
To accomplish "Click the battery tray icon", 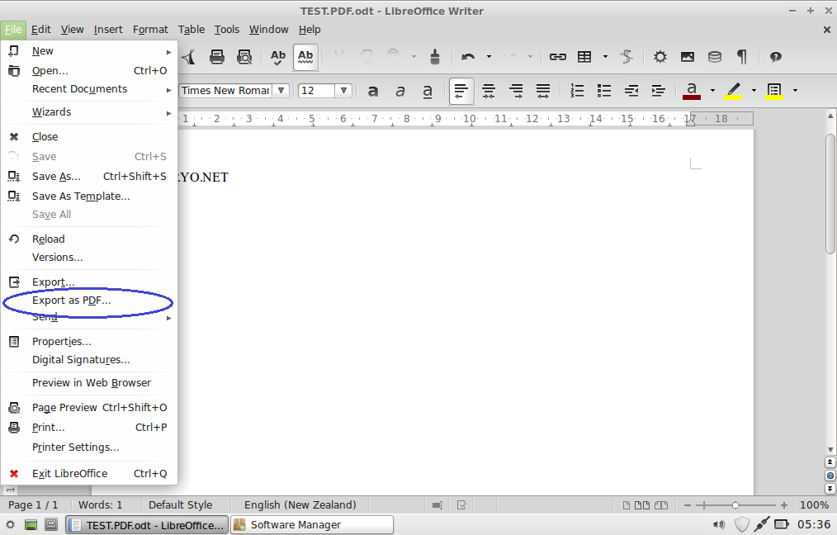I will (782, 525).
